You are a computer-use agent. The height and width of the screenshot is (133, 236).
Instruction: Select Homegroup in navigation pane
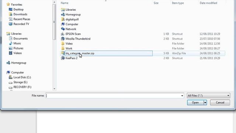point(19,63)
